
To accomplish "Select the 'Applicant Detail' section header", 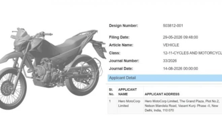I will click(165, 78).
